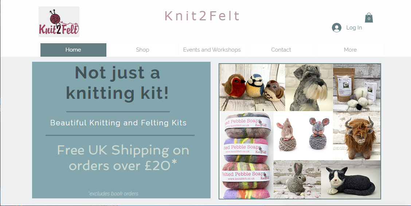Select the needle felting kit bag photo

pos(357,88)
